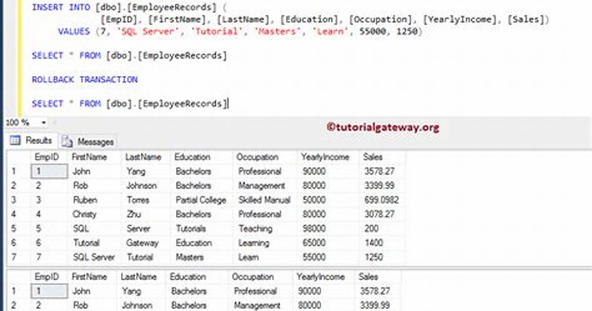Viewport: 592px width, 311px height.
Task: Click the cell containing Christy
Action: click(84, 214)
